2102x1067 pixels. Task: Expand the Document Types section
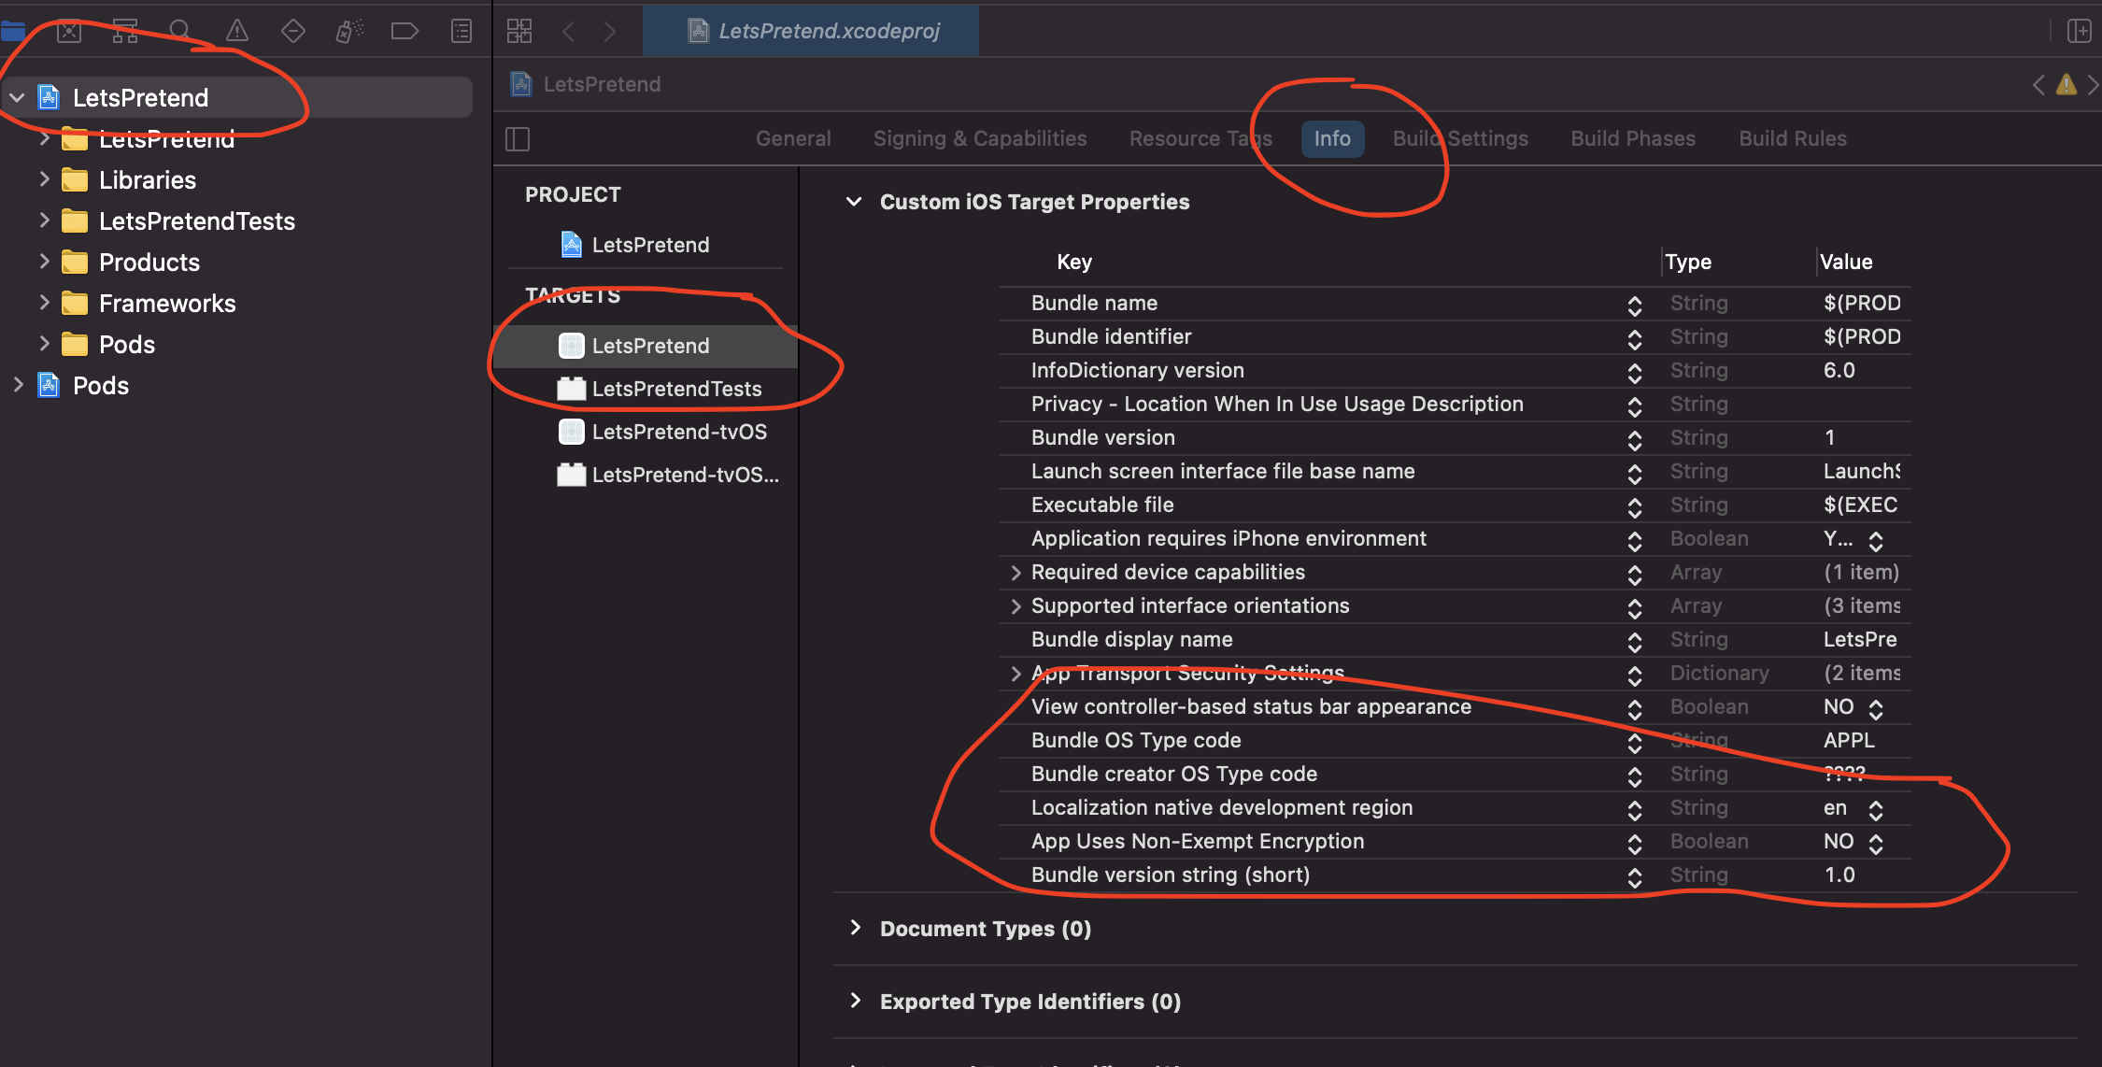click(x=855, y=928)
